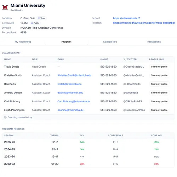This screenshot has width=177, height=177.
Task: Click the name Carl Richburg
Action: coord(12,101)
